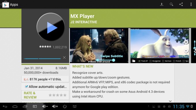Tap the Bluetooth status icon
The height and width of the screenshot is (110, 196).
(x=192, y=106)
